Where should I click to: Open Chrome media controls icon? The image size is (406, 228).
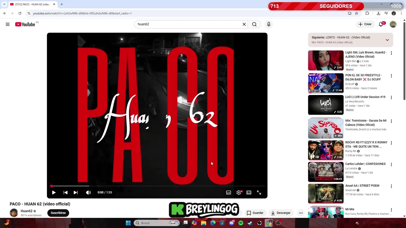pyautogui.click(x=386, y=13)
